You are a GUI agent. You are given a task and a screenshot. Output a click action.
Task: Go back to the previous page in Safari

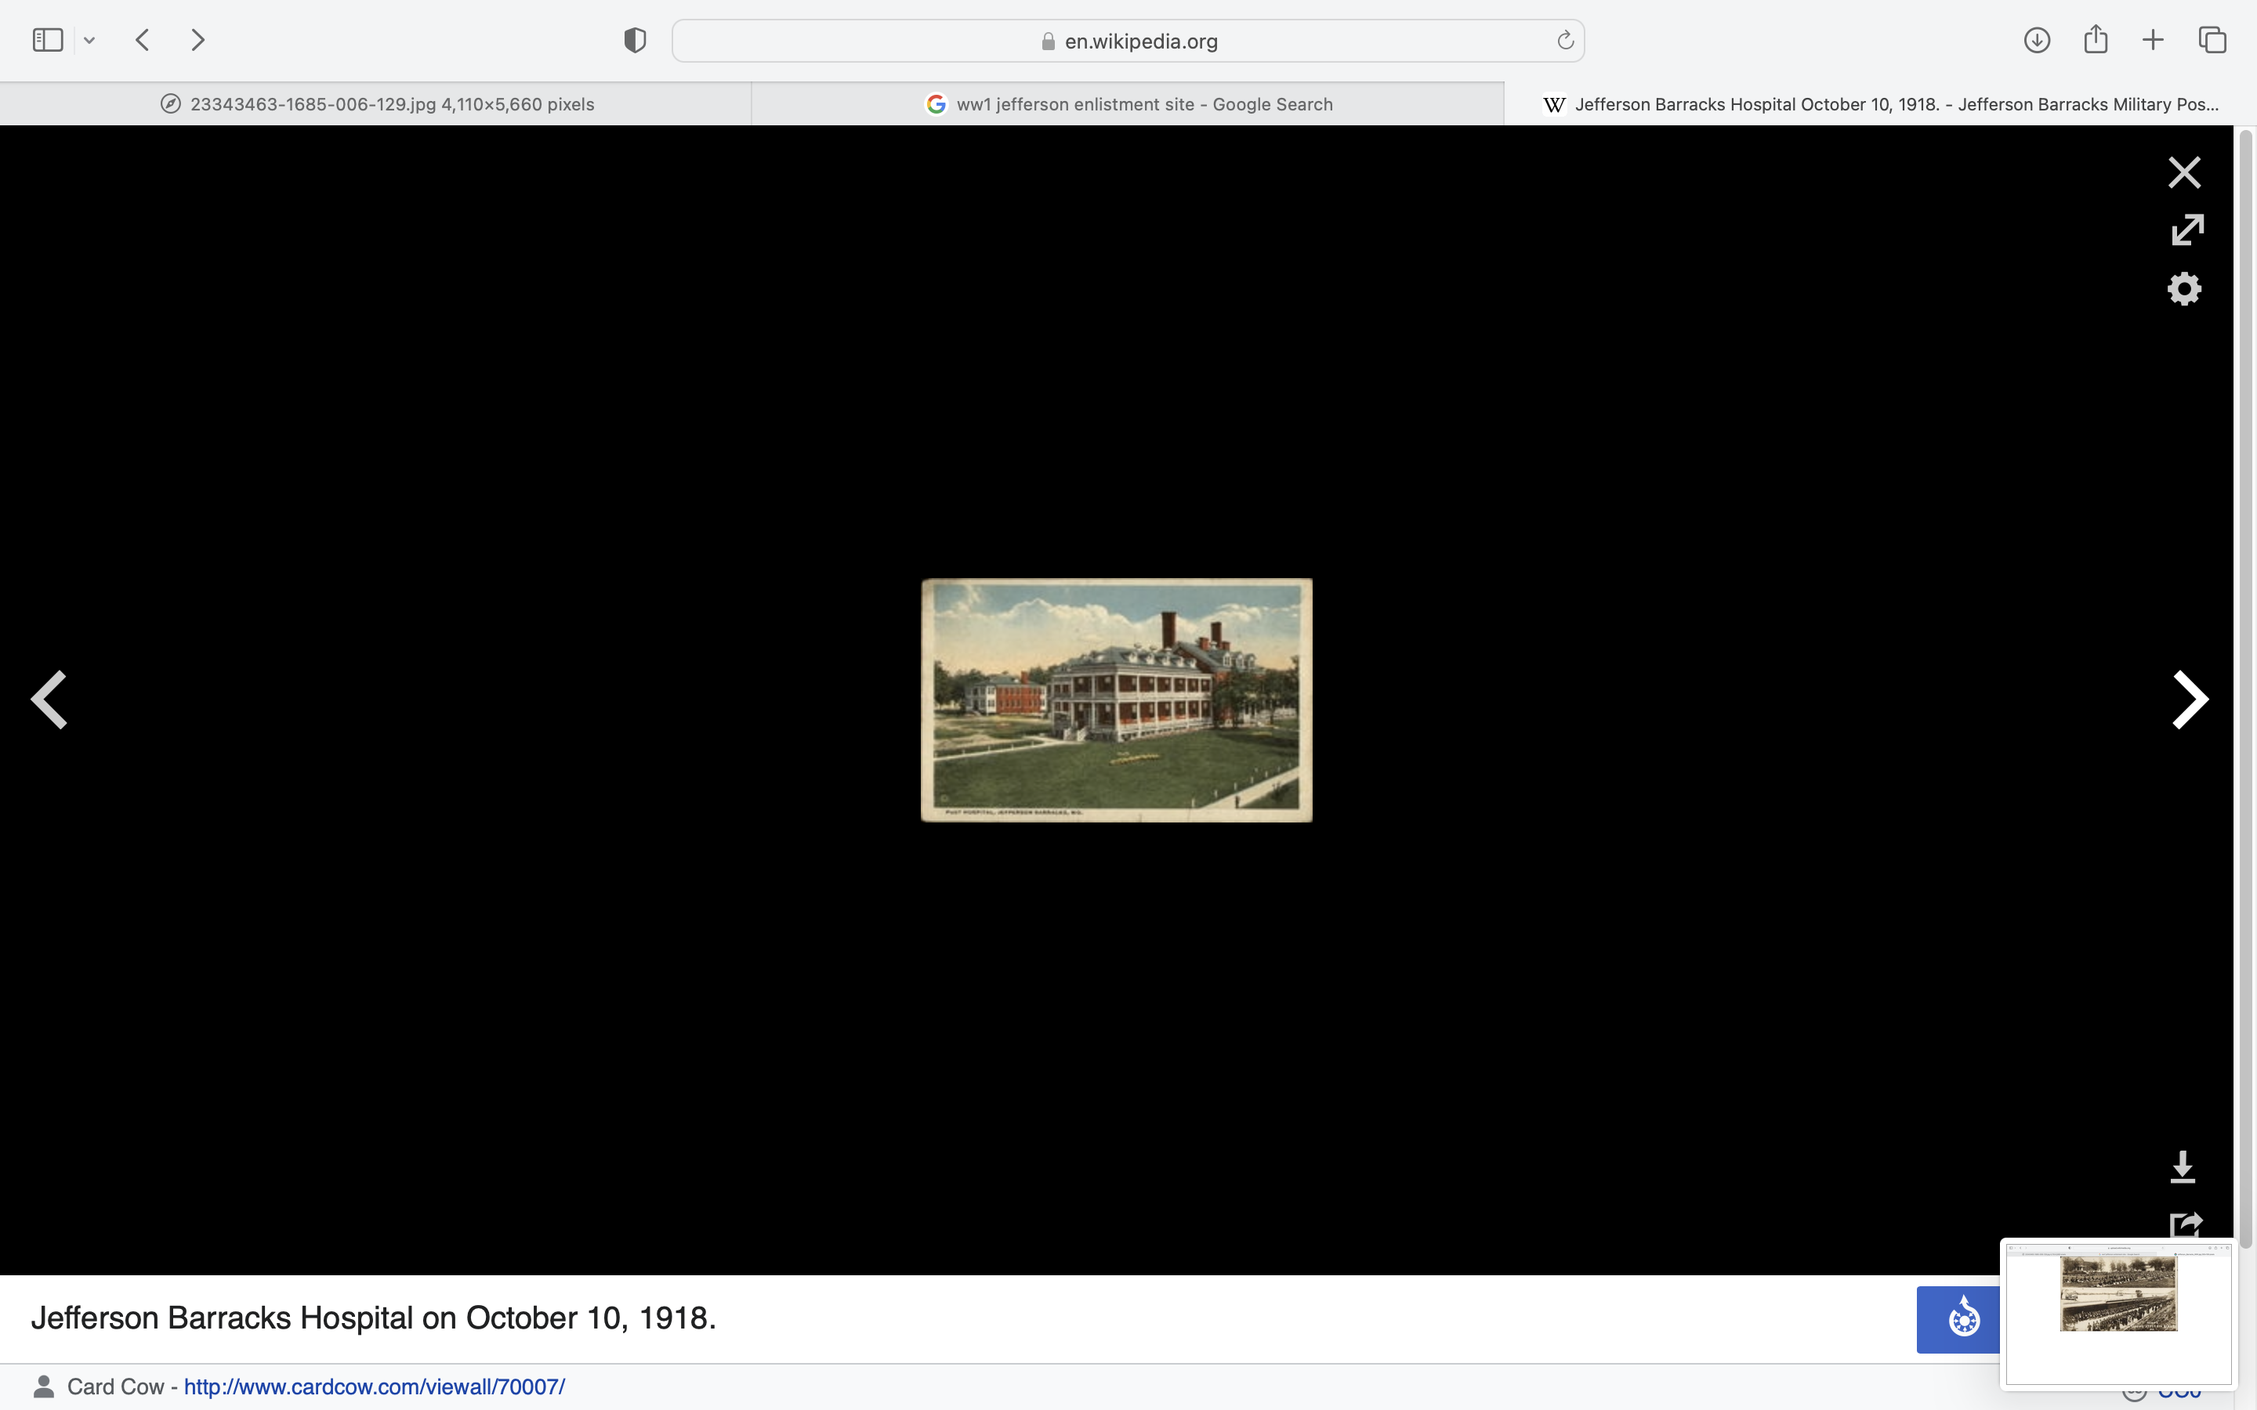[x=143, y=40]
